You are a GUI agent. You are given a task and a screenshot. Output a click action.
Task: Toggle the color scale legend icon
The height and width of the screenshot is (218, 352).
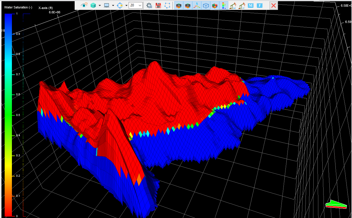pos(224,5)
